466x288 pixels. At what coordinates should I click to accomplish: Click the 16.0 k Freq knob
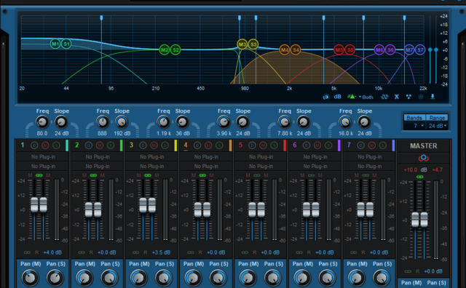point(345,122)
